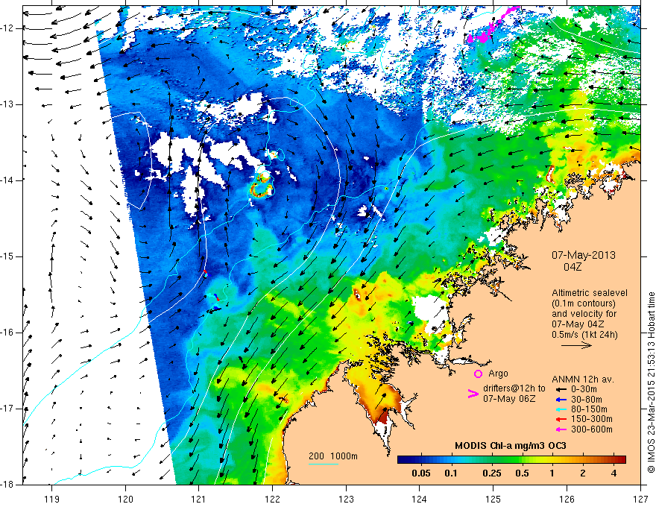Click the '124' longitude axis label

pos(420,499)
